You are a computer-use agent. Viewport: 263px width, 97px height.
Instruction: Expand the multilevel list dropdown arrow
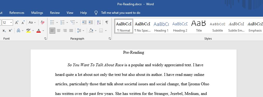tap(77, 22)
